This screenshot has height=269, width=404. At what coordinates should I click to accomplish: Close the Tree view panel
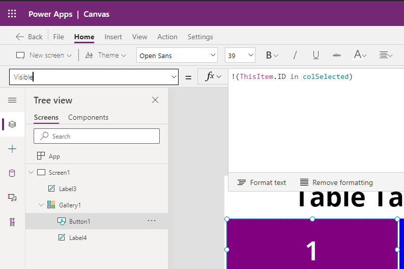(x=155, y=100)
